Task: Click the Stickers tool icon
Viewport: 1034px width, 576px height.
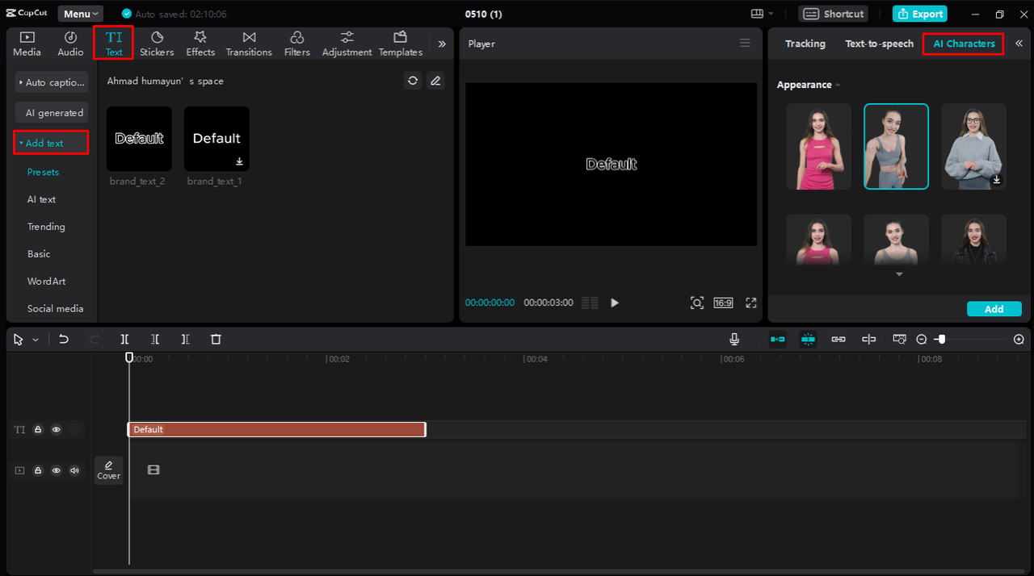Action: [x=157, y=44]
